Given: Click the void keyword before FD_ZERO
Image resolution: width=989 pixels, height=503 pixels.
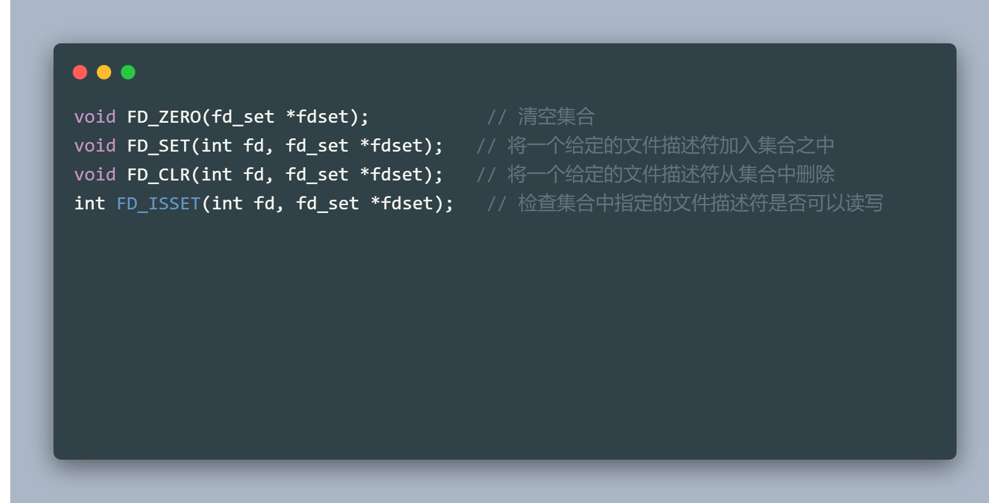Looking at the screenshot, I should tap(95, 117).
